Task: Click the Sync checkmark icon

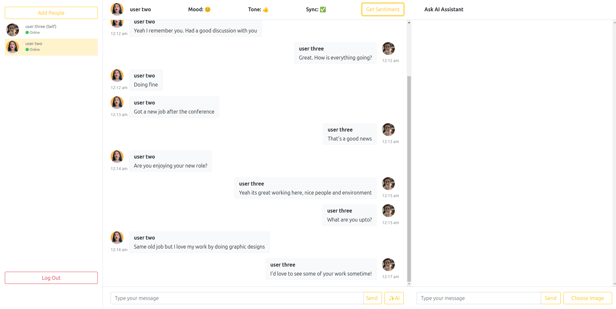Action: point(324,9)
